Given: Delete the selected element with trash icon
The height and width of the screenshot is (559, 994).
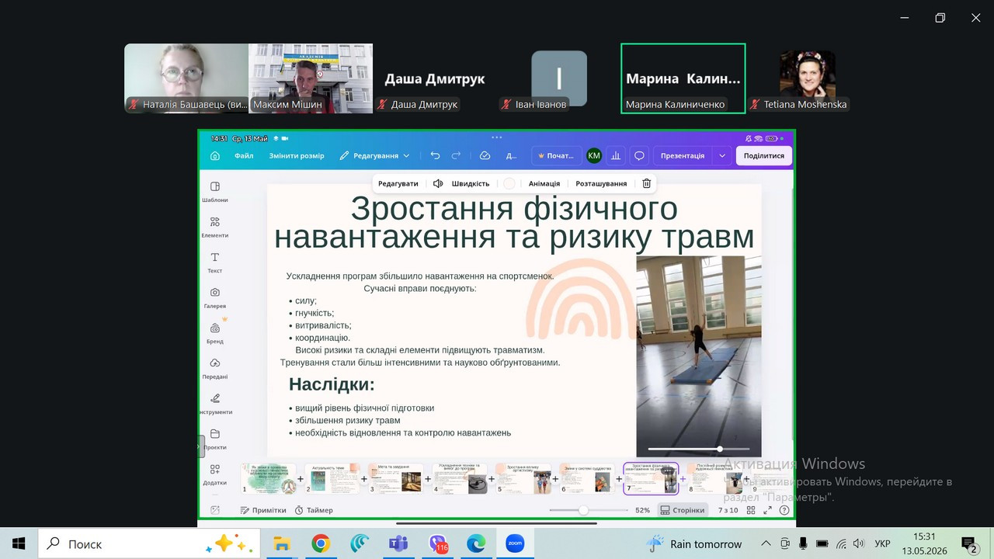Looking at the screenshot, I should [x=646, y=184].
